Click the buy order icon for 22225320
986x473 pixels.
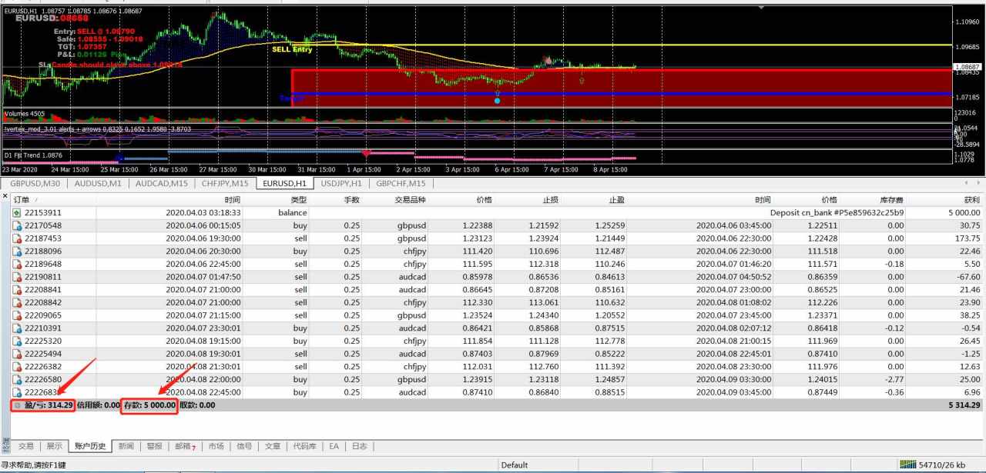click(x=17, y=341)
